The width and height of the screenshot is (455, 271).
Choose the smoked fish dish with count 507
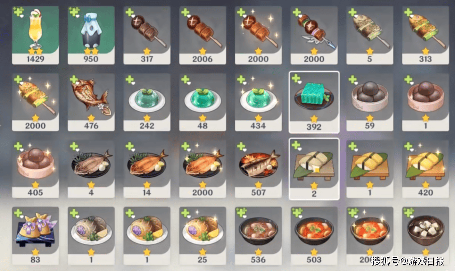[x=258, y=169]
